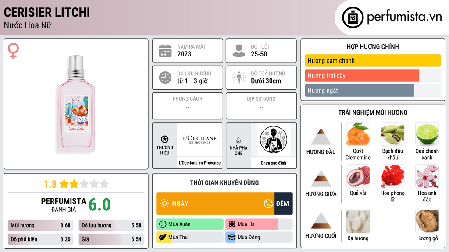This screenshot has width=449, height=252.
Task: Open the L'Occitane en Provence brand name link
Action: [200, 163]
